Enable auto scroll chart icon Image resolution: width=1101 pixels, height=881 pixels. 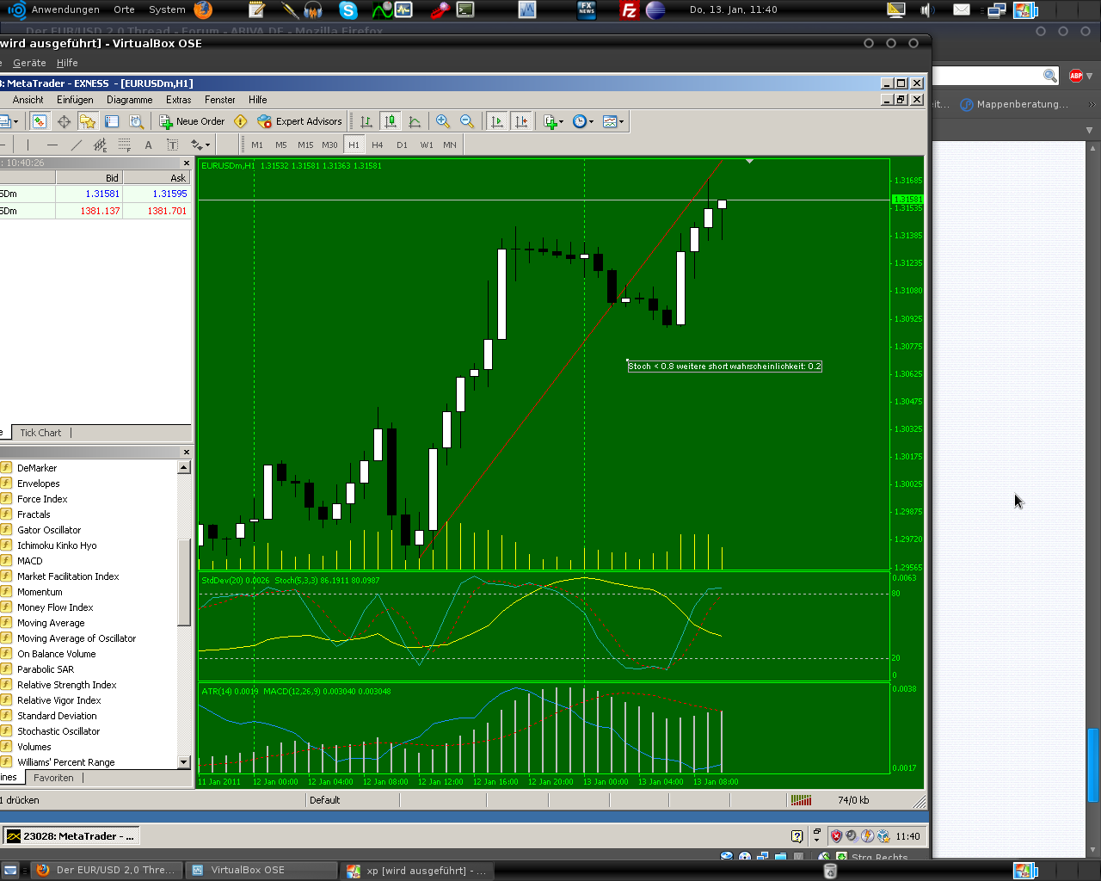click(497, 121)
